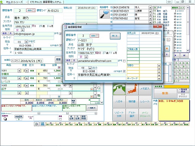Screen dimensions: 195x146
Task: Toggle the ハガキ送付 checkbox in the popup dialog
Action: [x=124, y=71]
